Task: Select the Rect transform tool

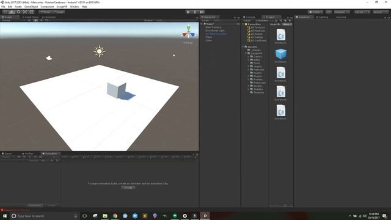Action: click(x=31, y=12)
